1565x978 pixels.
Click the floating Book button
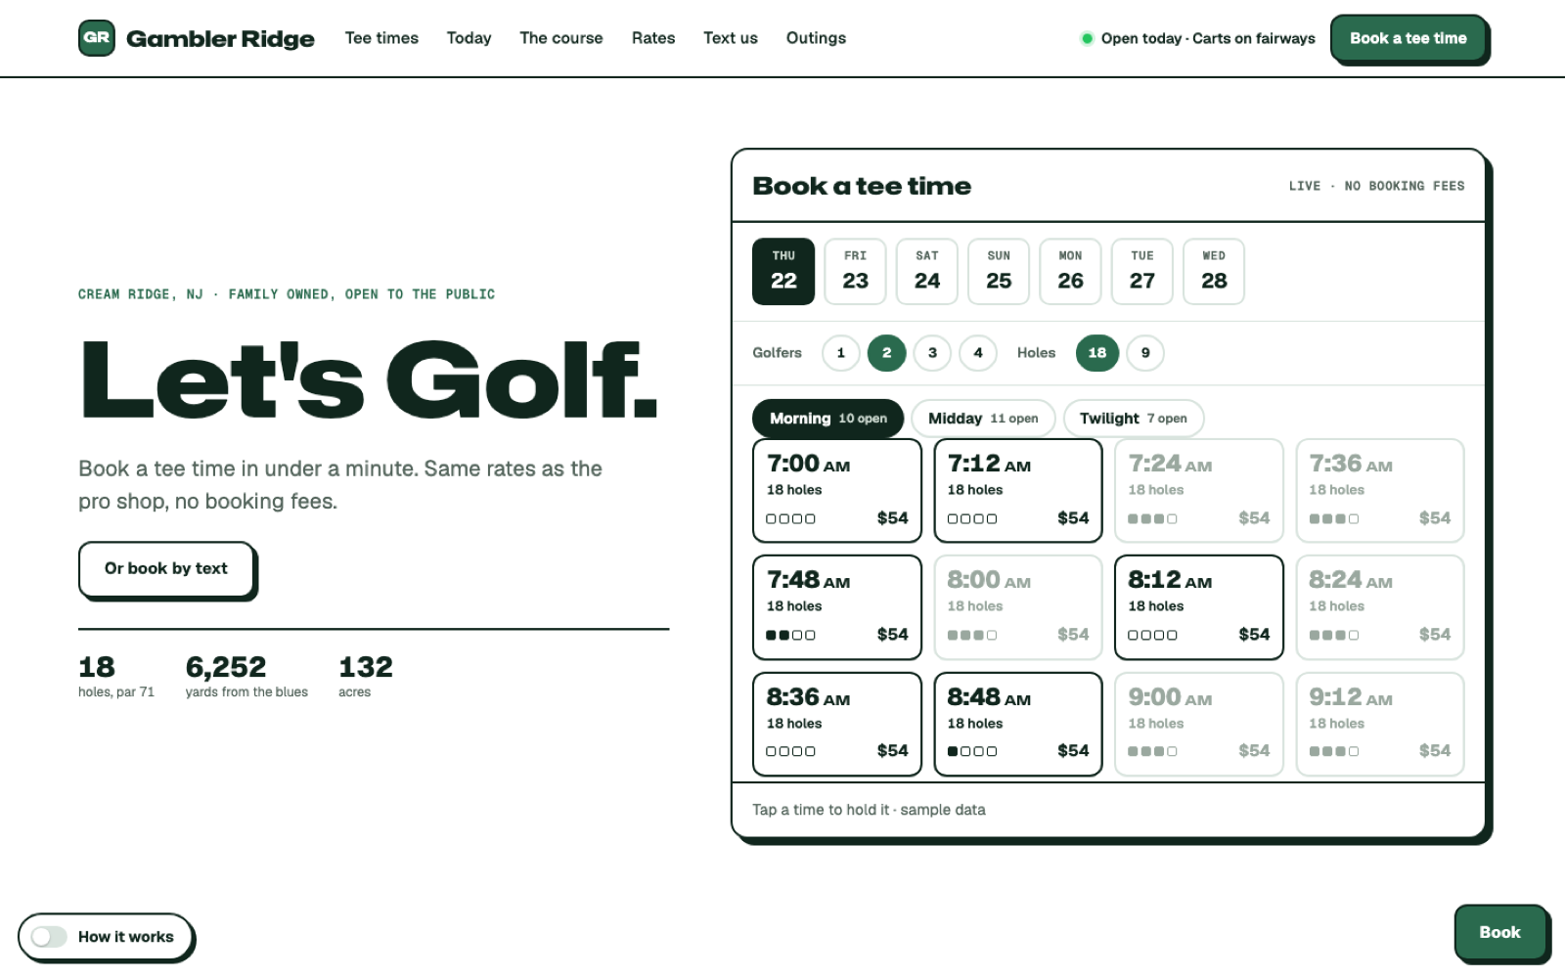(1500, 932)
